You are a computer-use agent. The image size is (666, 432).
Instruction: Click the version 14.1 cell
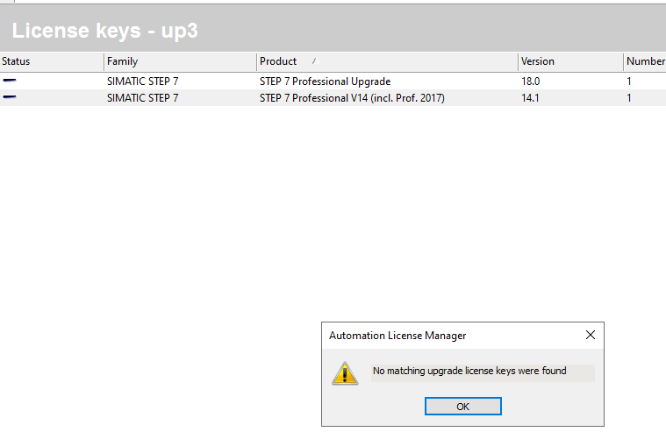click(532, 98)
